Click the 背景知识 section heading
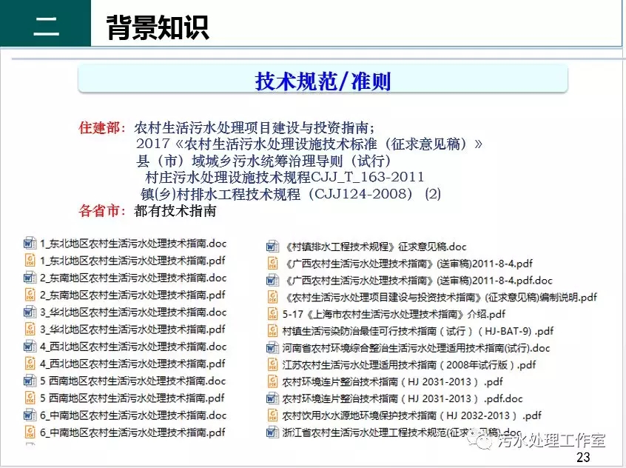This screenshot has height=468, width=626. pyautogui.click(x=157, y=27)
